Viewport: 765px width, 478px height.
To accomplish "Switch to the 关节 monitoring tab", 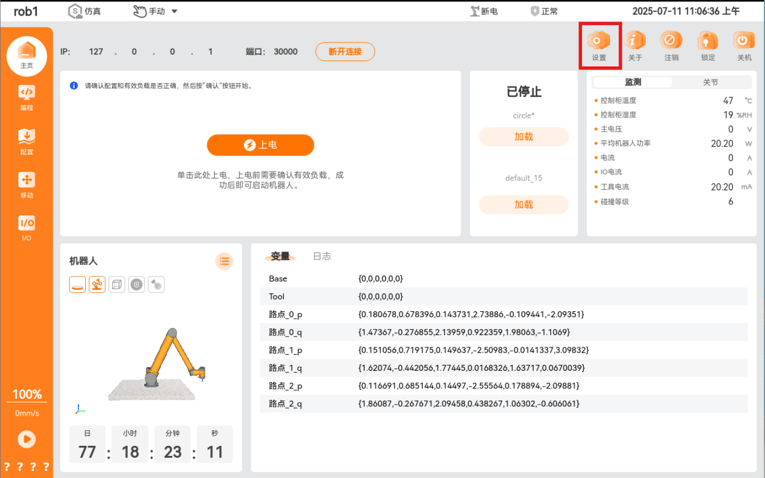I will [711, 82].
